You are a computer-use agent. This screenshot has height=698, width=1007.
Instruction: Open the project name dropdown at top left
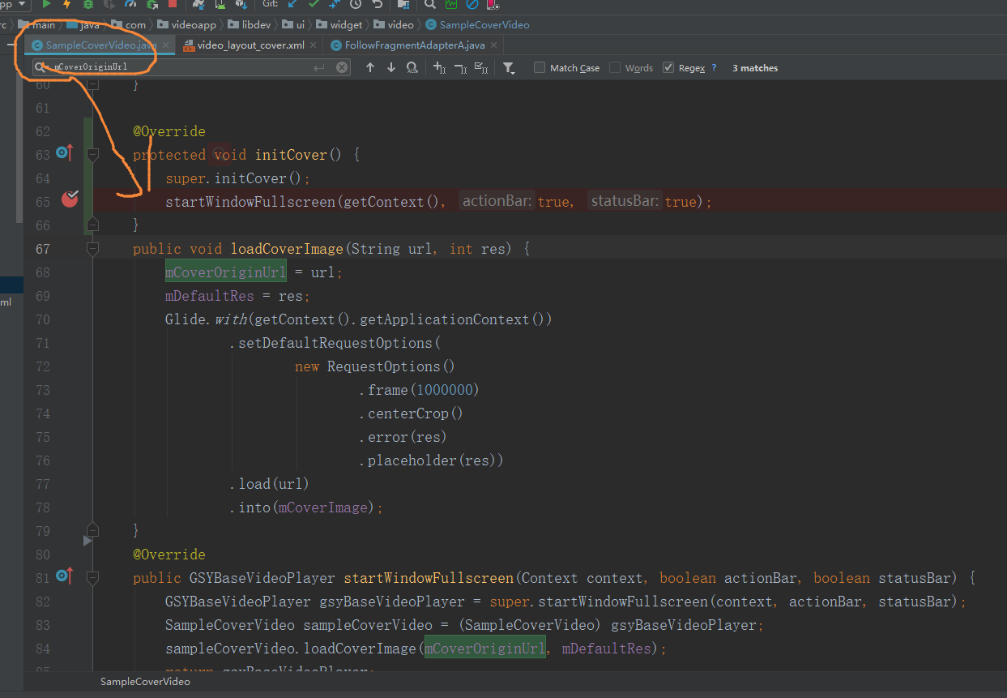coord(16,5)
